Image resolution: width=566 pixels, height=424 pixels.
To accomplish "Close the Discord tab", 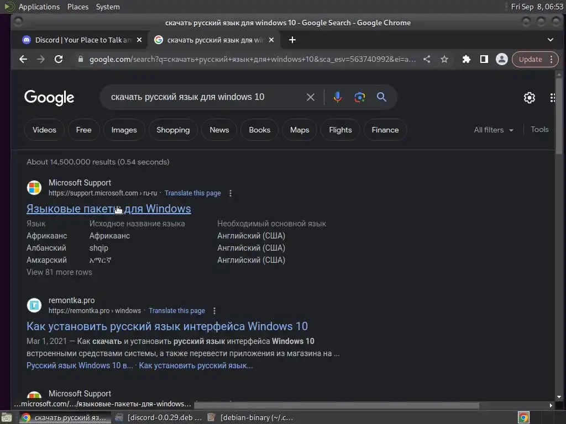I will pyautogui.click(x=139, y=40).
